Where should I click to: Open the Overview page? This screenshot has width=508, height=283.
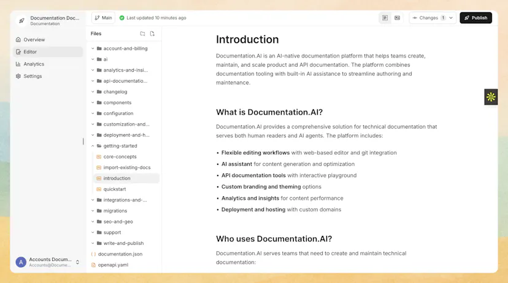tap(48, 39)
